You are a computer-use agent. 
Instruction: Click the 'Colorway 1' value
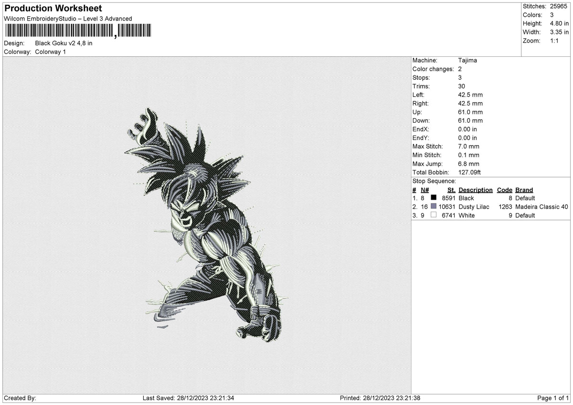click(51, 52)
